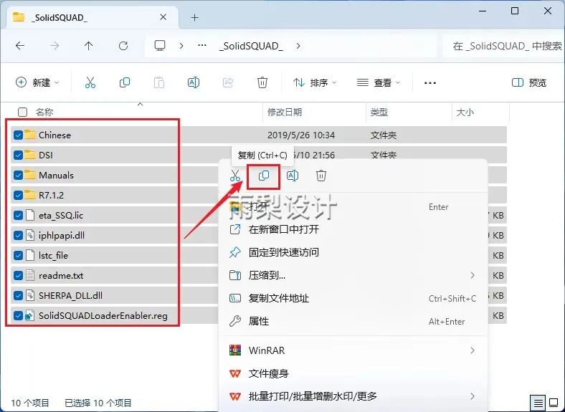Uncheck the Manuals folder checkbox
The width and height of the screenshot is (565, 412).
(18, 175)
